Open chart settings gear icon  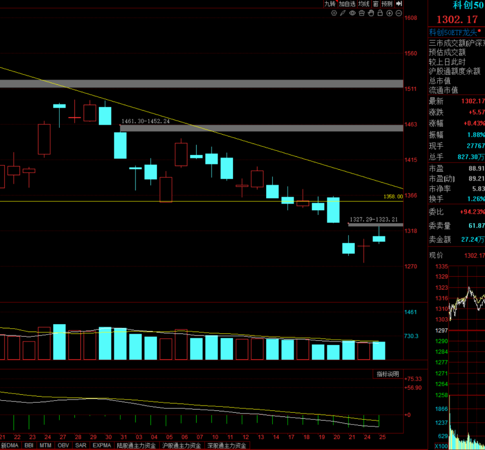coord(334,13)
